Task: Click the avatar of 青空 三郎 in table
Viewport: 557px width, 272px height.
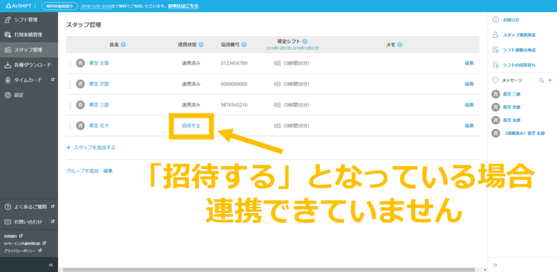Action: 81,105
